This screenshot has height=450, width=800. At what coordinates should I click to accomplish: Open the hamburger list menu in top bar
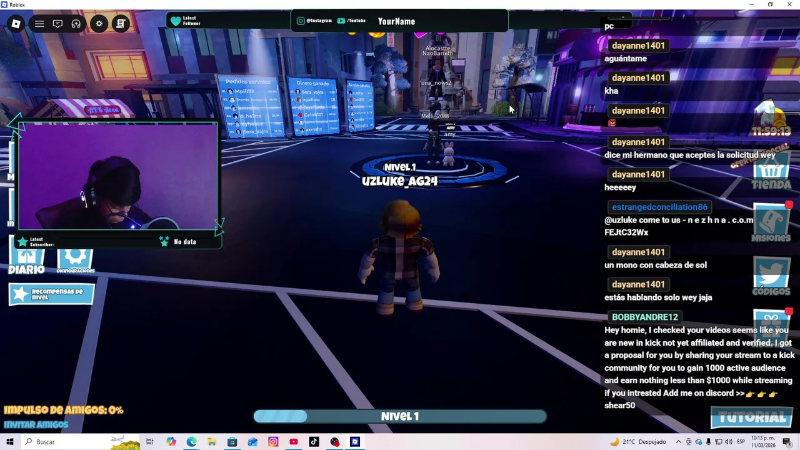(39, 24)
